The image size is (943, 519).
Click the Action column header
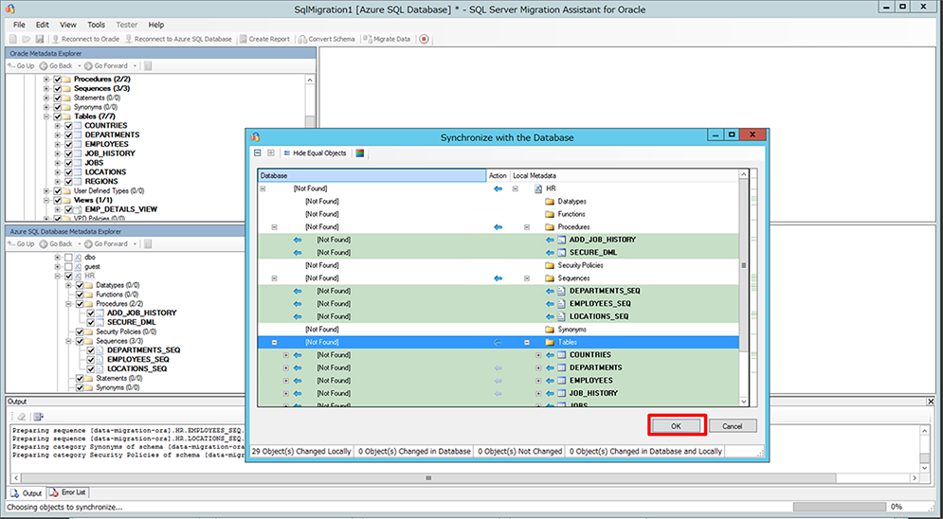point(498,175)
